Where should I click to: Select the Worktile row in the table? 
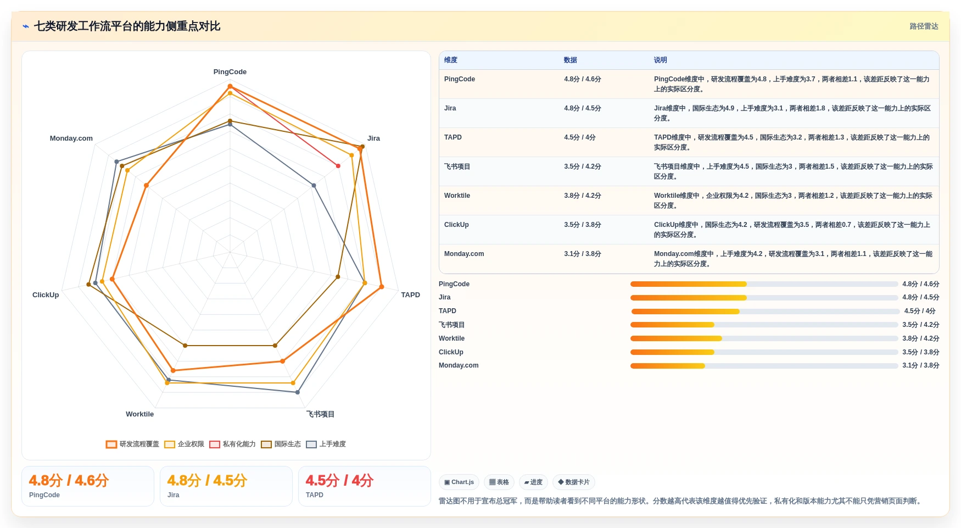[689, 201]
